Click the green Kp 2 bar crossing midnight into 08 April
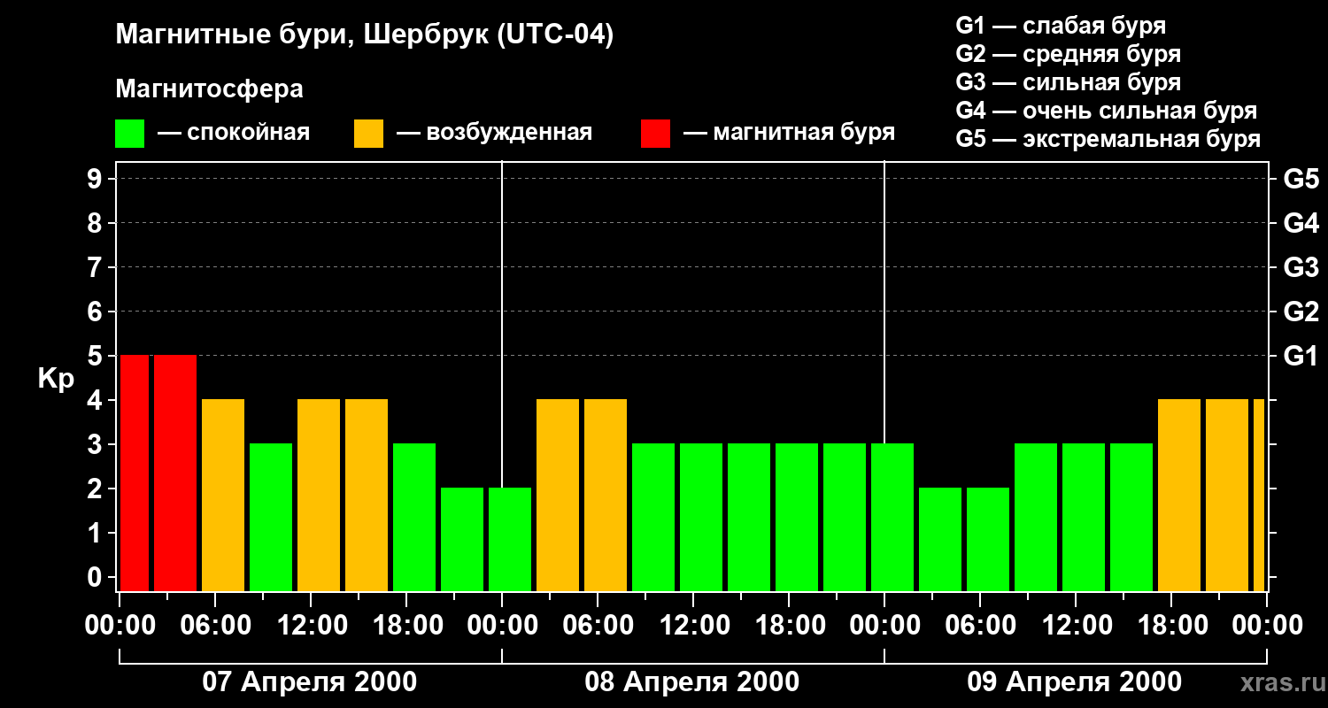The image size is (1328, 708). click(x=510, y=539)
